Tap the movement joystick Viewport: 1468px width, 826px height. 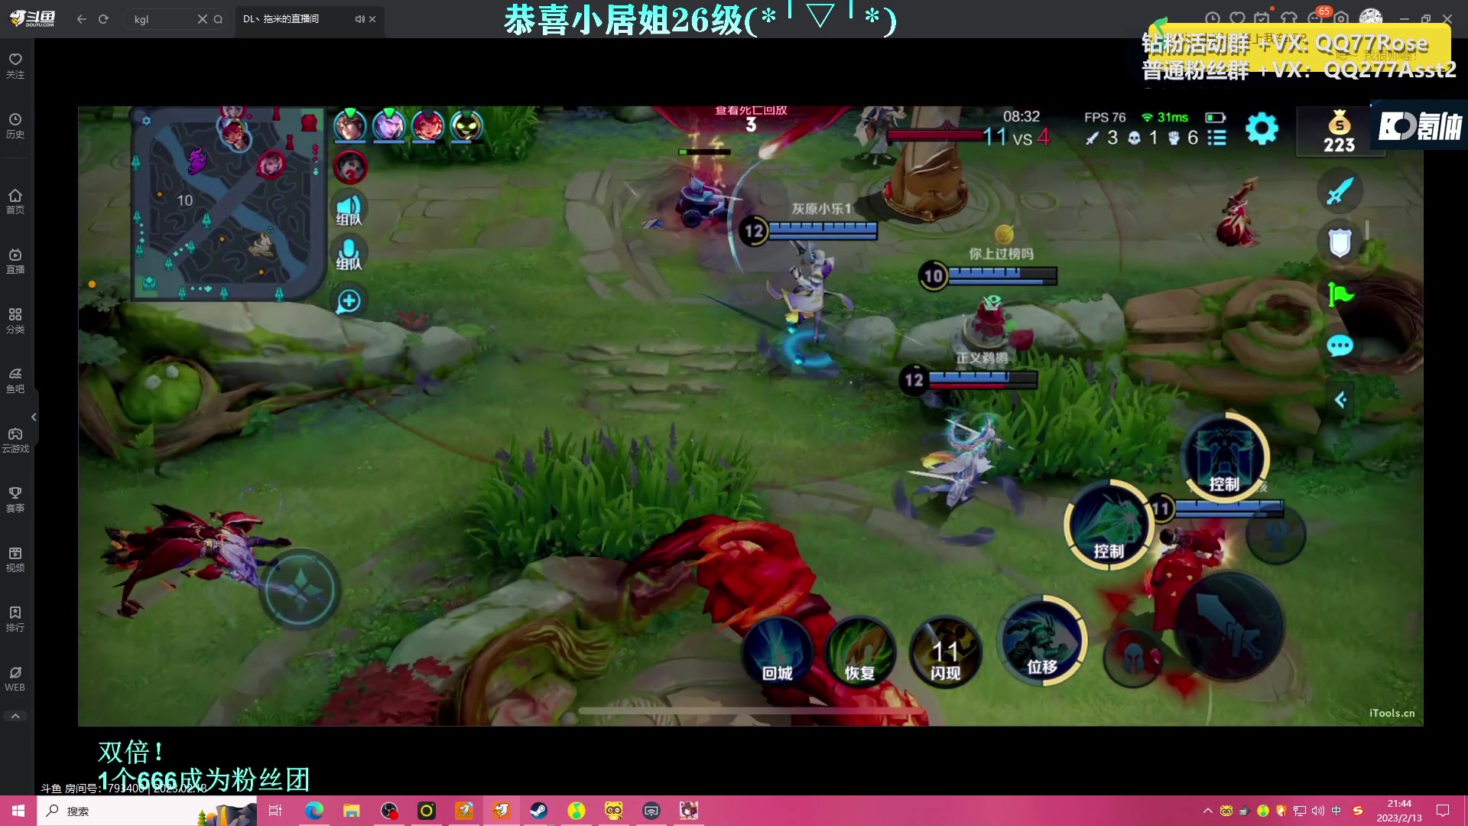tap(300, 588)
